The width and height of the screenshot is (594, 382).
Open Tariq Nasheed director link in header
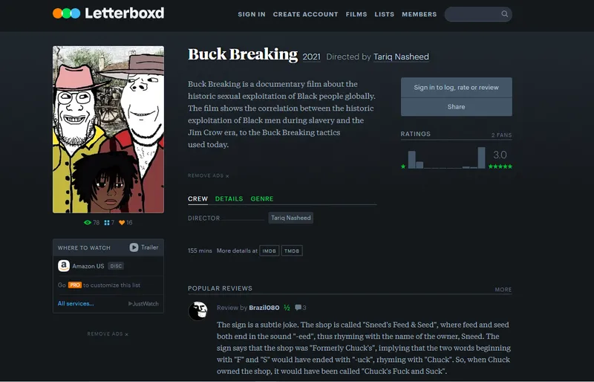pyautogui.click(x=401, y=57)
